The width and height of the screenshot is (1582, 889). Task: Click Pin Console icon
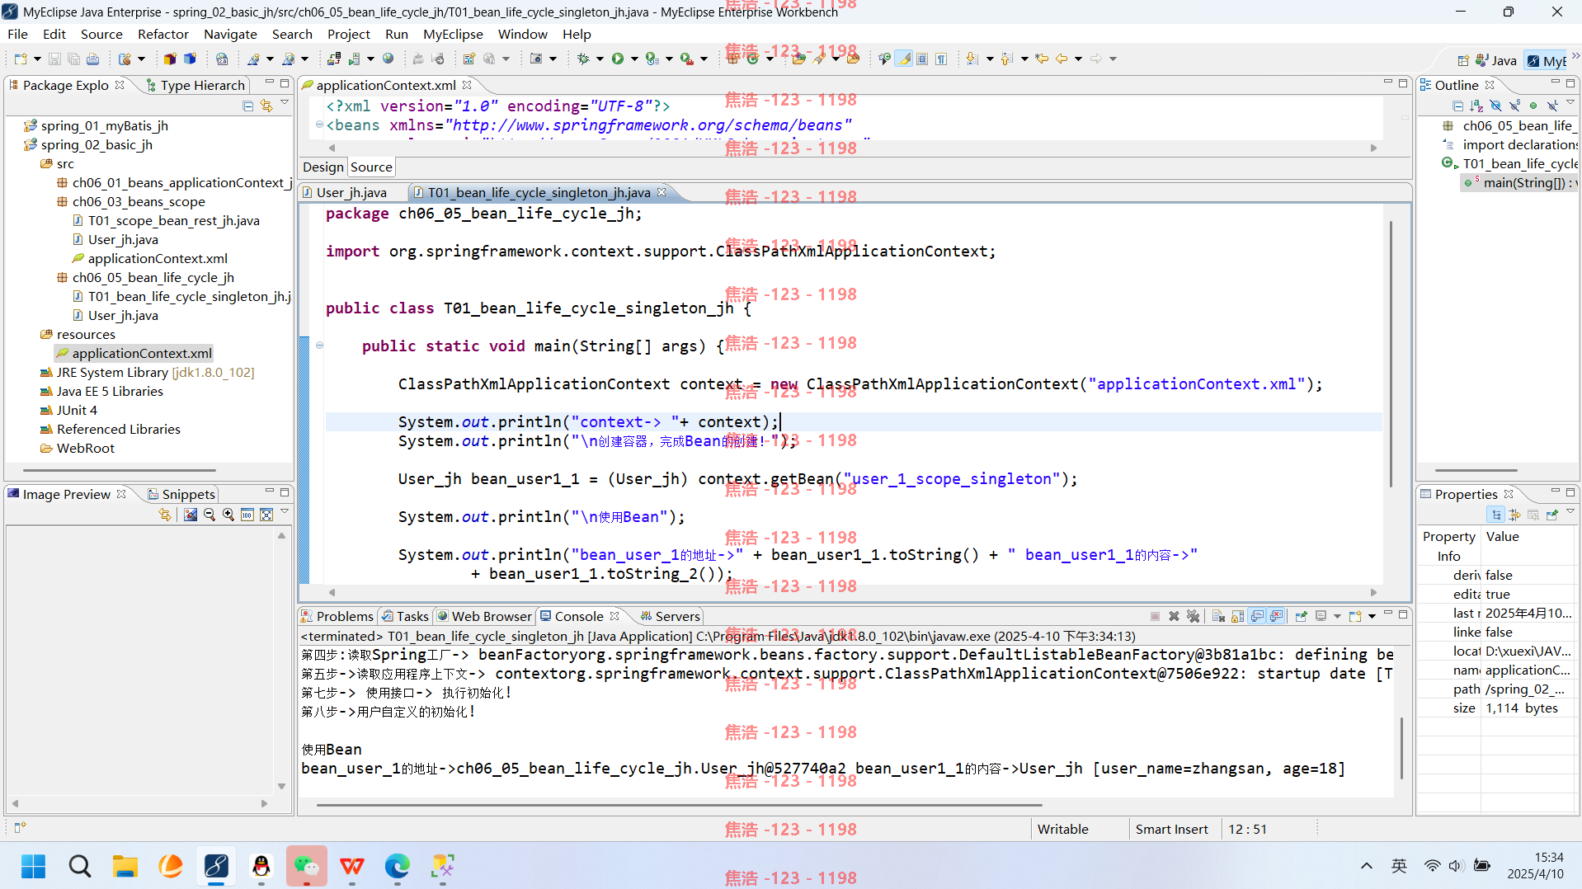(x=1302, y=616)
